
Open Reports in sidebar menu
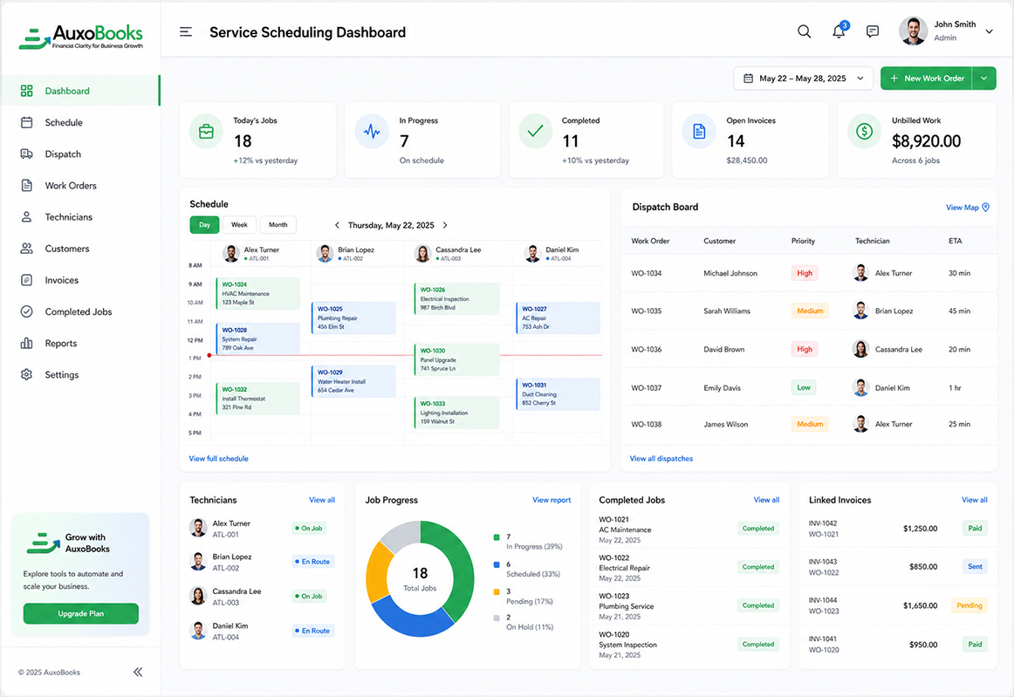tap(81, 344)
